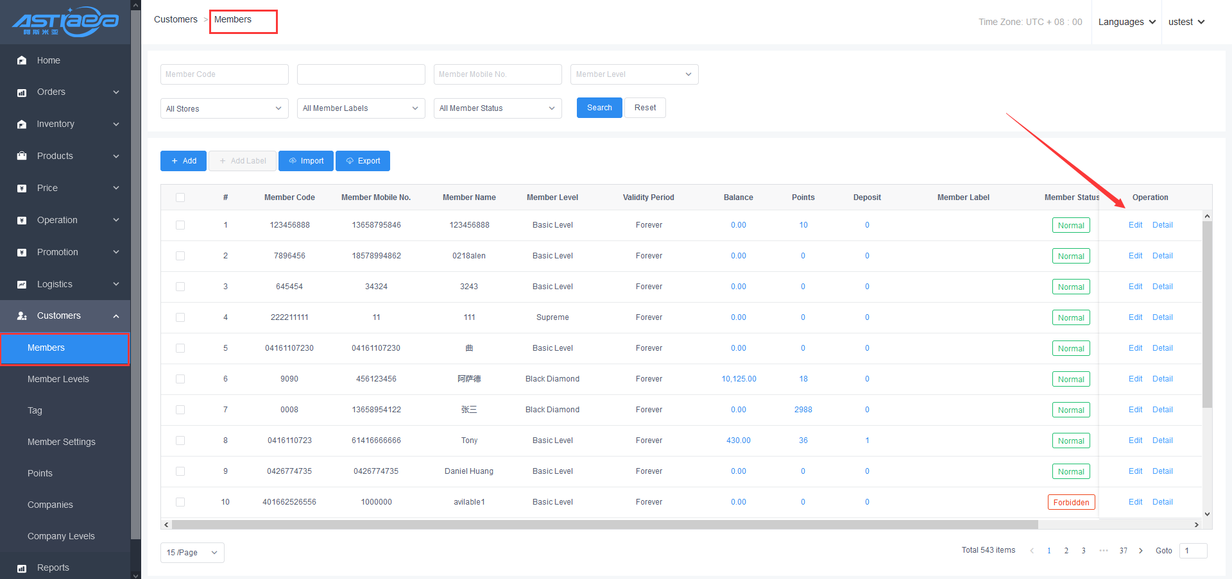The height and width of the screenshot is (579, 1232).
Task: Click the Home icon in sidebar
Action: [22, 60]
